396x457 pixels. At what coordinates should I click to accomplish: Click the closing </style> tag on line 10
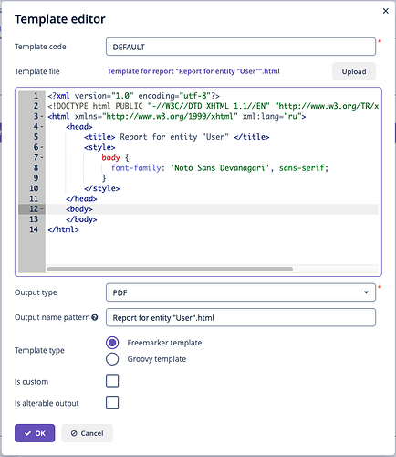pos(102,188)
